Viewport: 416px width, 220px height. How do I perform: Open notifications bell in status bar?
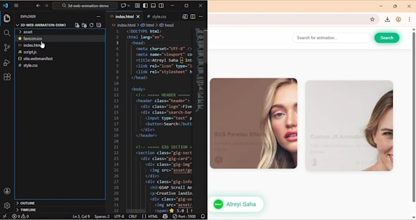[x=203, y=216]
